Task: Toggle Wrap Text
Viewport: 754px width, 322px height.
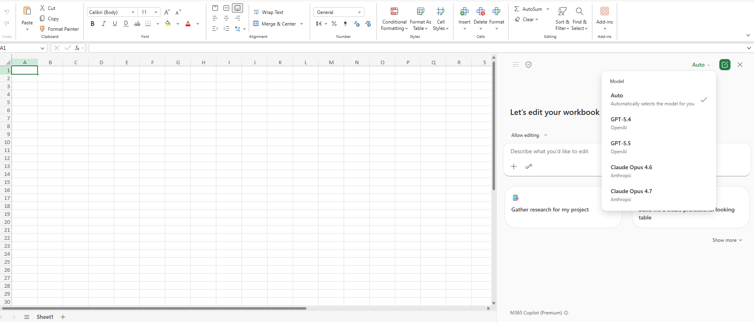Action: (268, 12)
